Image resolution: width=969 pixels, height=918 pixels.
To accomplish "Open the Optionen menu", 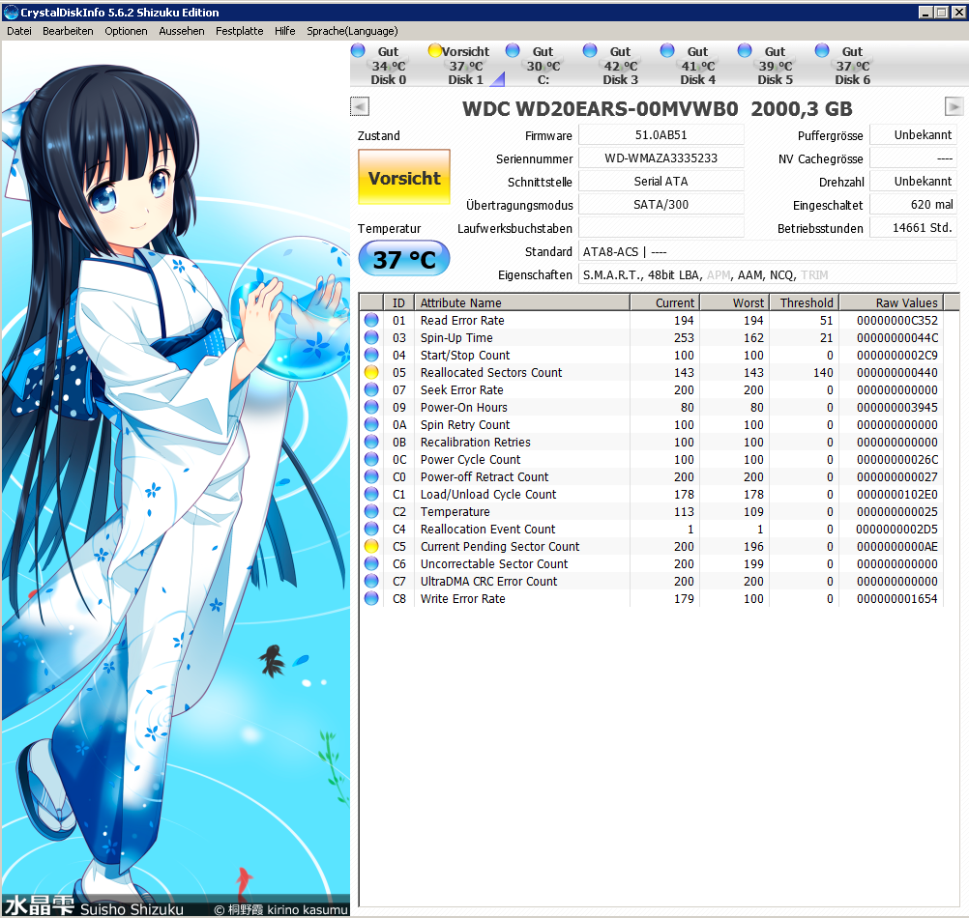I will tap(126, 31).
